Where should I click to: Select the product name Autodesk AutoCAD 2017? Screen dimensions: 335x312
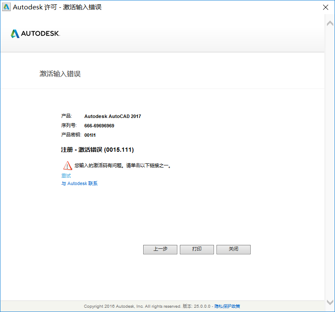coord(113,116)
